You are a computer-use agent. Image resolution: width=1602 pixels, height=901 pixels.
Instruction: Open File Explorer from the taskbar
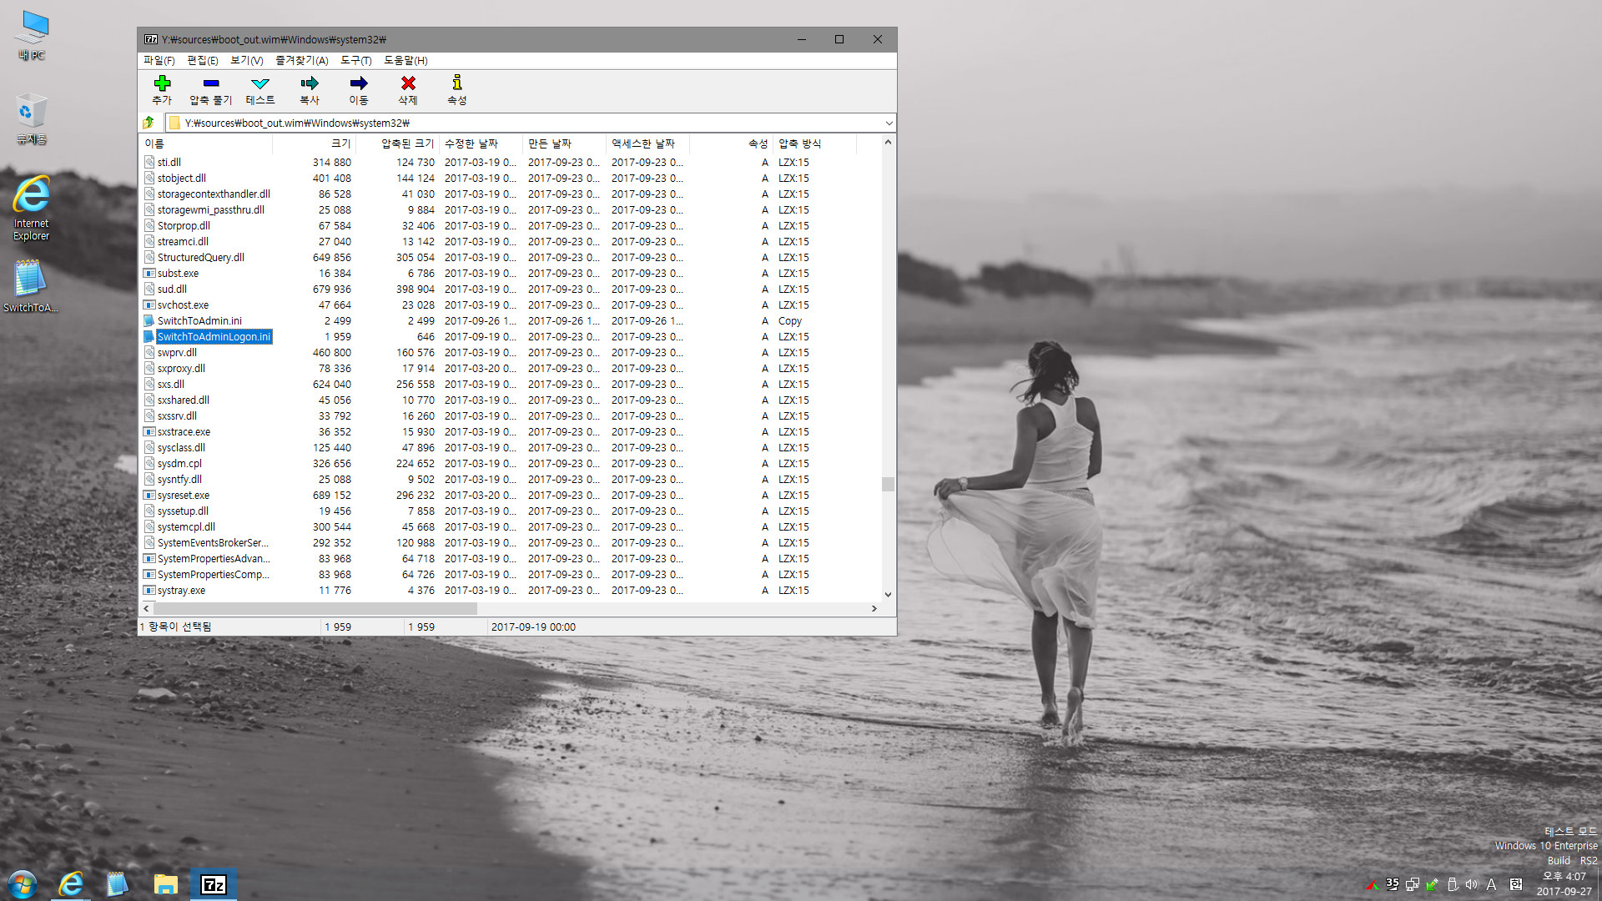coord(165,884)
